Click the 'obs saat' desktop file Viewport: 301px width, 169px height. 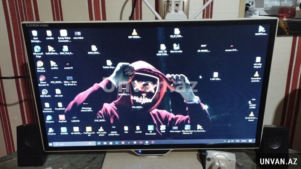click(x=58, y=93)
